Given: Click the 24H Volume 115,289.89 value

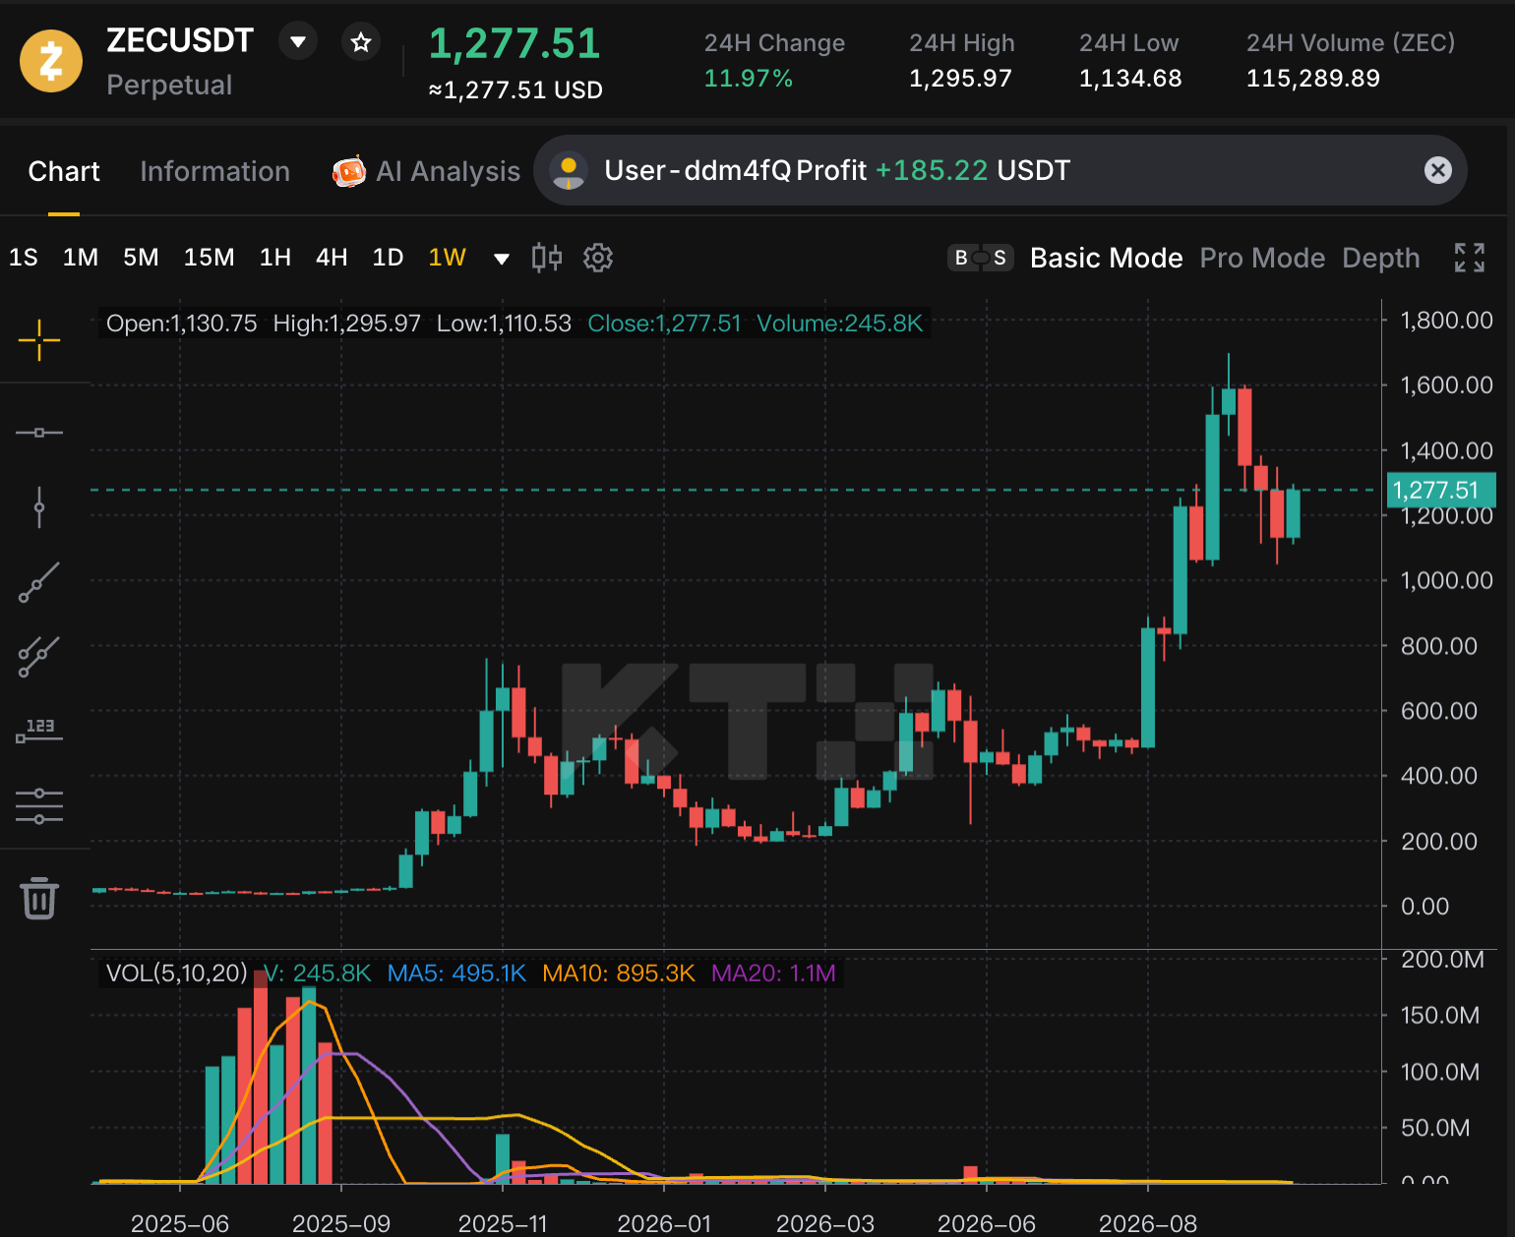Looking at the screenshot, I should [1313, 78].
